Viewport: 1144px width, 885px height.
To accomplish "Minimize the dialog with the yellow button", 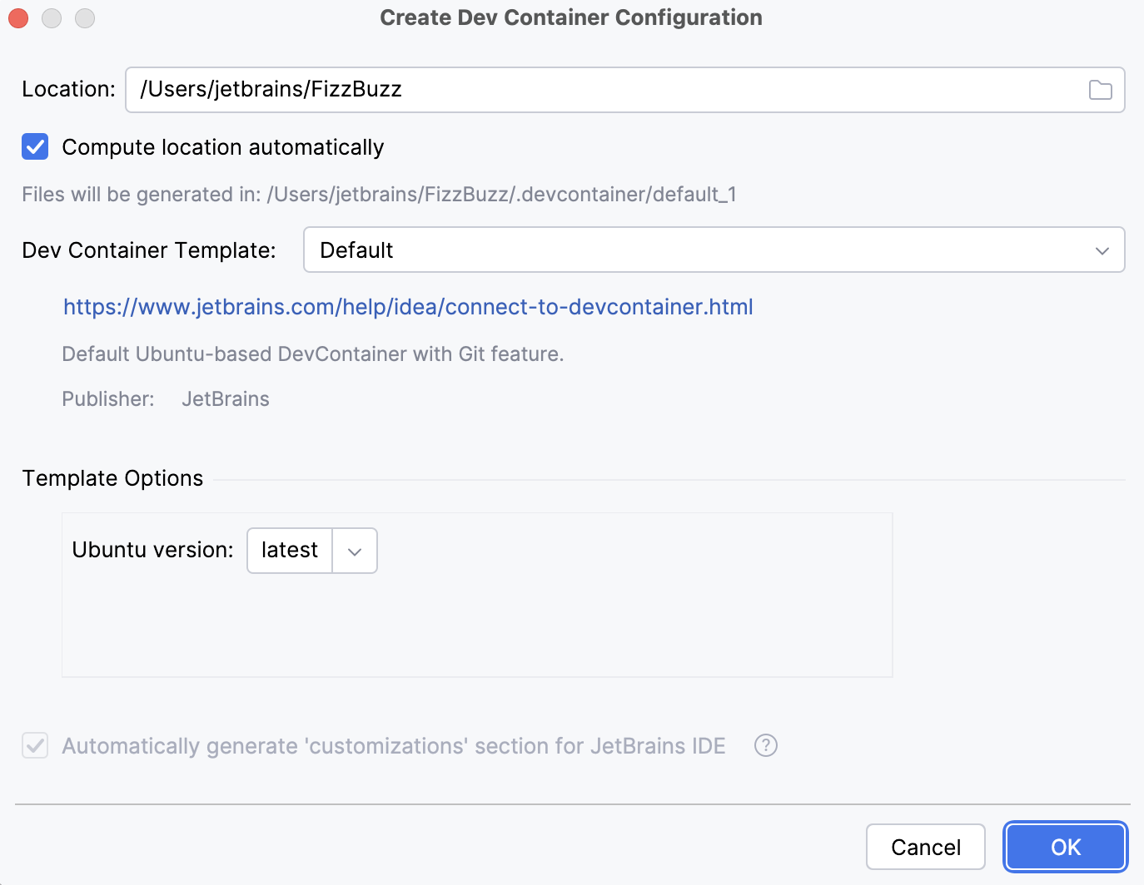I will 51,17.
